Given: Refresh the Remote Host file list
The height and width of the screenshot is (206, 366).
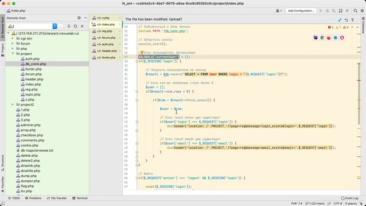Looking at the screenshot, I should 75,26.
